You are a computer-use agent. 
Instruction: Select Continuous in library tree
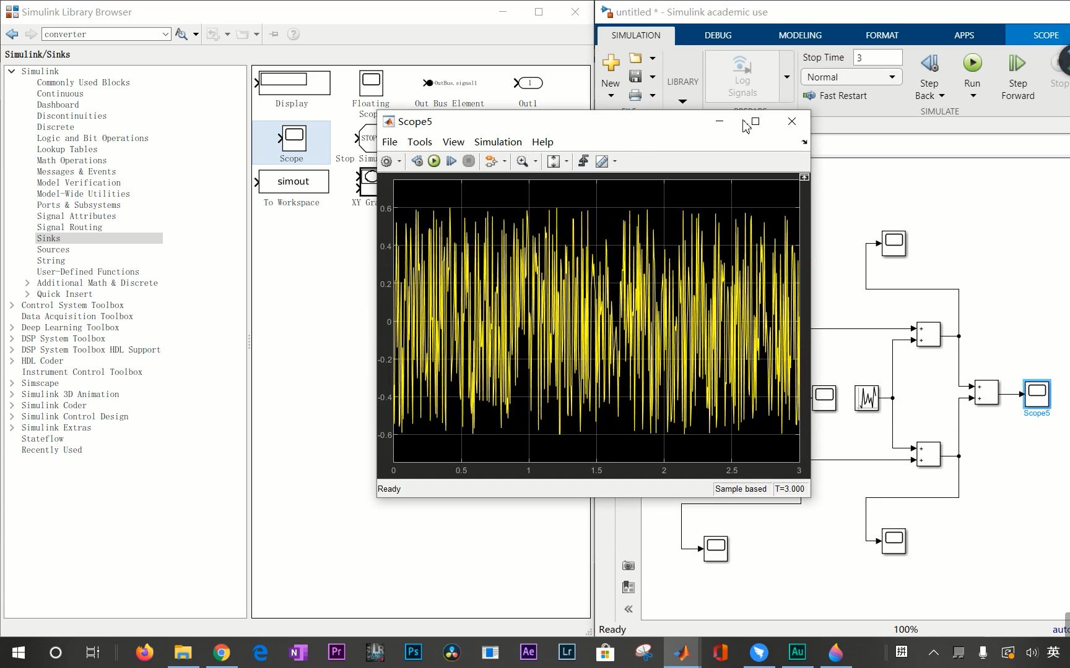[60, 93]
